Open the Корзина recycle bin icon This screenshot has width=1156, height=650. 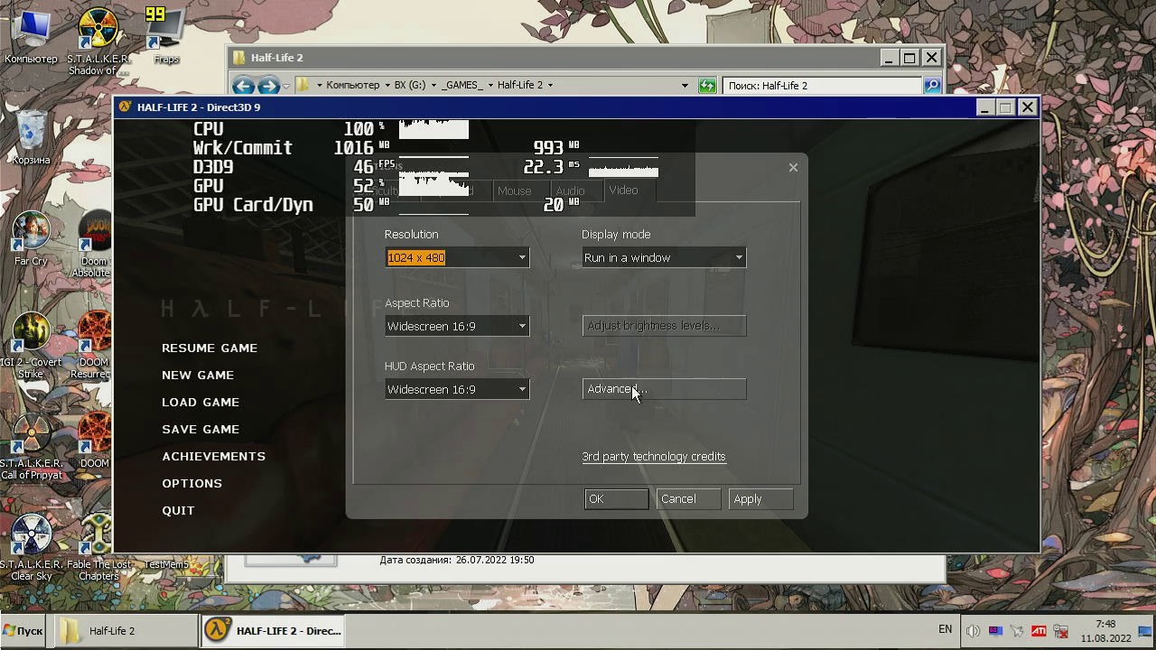31,137
